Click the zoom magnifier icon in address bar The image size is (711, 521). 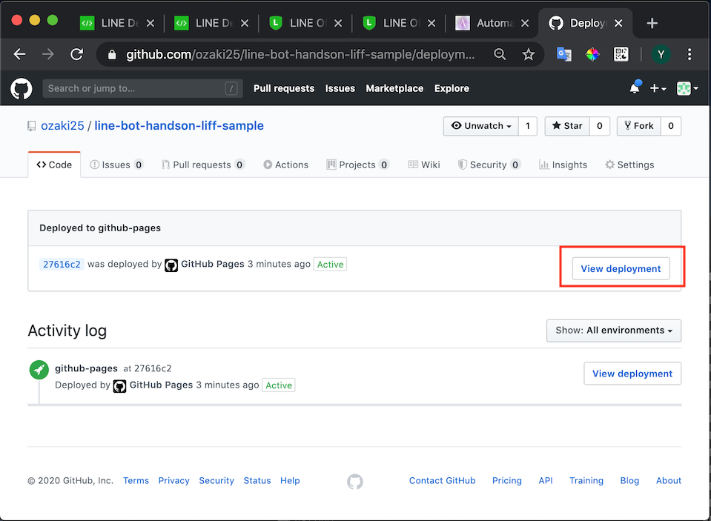(x=500, y=54)
